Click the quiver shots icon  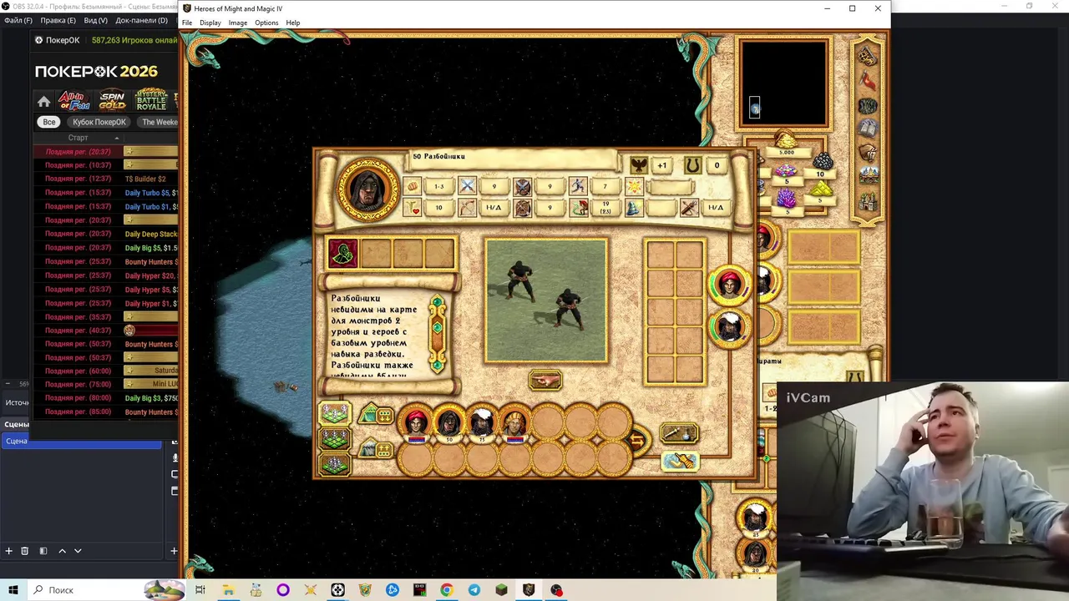coord(689,207)
